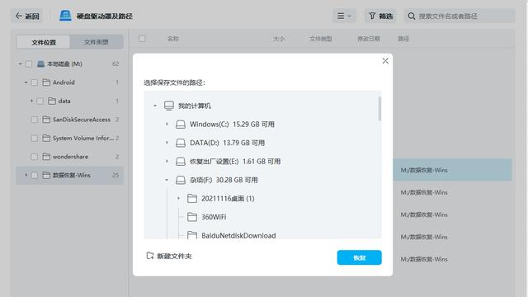Click the 我的计算机 computer icon
Screen dimensions: 528x297
[169, 106]
